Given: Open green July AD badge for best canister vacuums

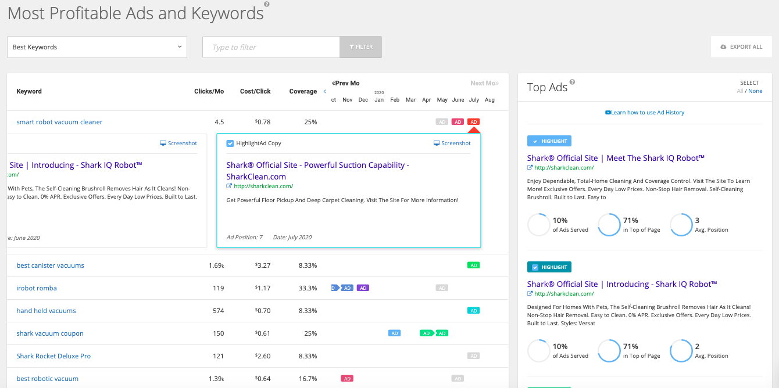Looking at the screenshot, I should tap(474, 265).
